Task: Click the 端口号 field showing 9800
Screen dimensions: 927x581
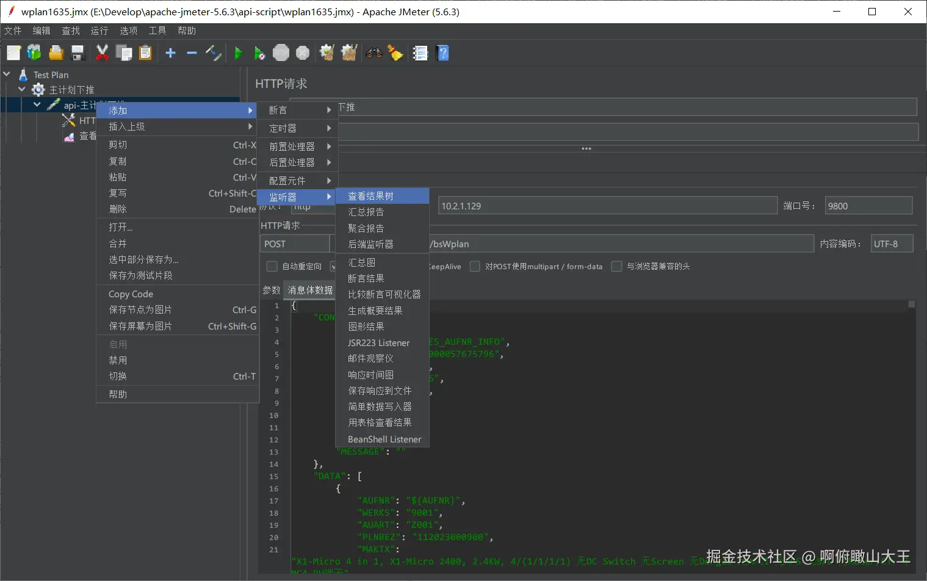Action: [x=868, y=206]
